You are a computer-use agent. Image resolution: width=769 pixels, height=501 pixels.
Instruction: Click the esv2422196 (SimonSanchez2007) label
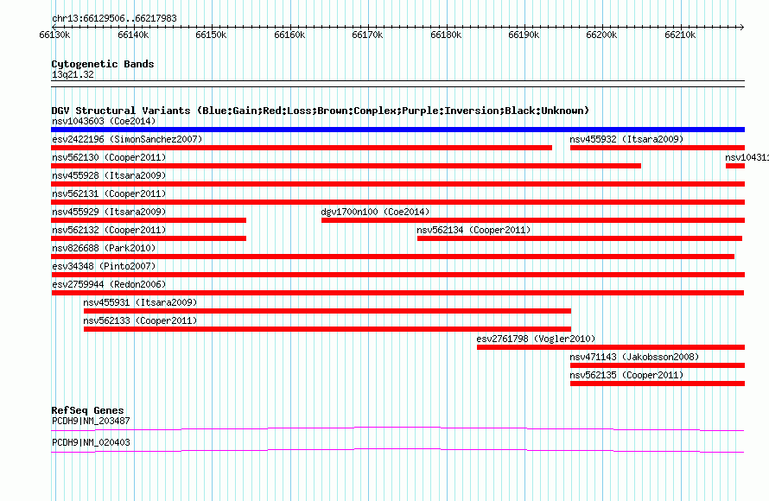tap(127, 139)
